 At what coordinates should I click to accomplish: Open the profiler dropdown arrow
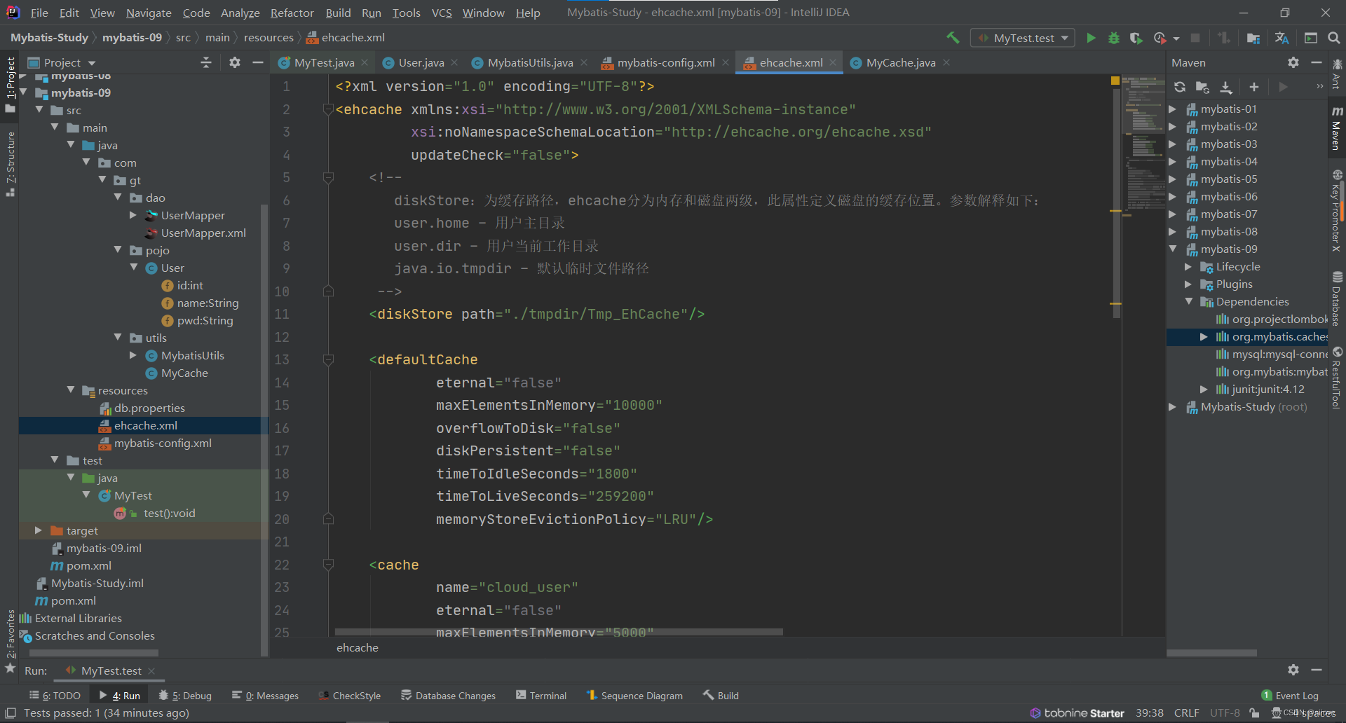[x=1176, y=39]
